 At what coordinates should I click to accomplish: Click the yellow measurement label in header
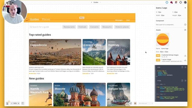click(82, 18)
